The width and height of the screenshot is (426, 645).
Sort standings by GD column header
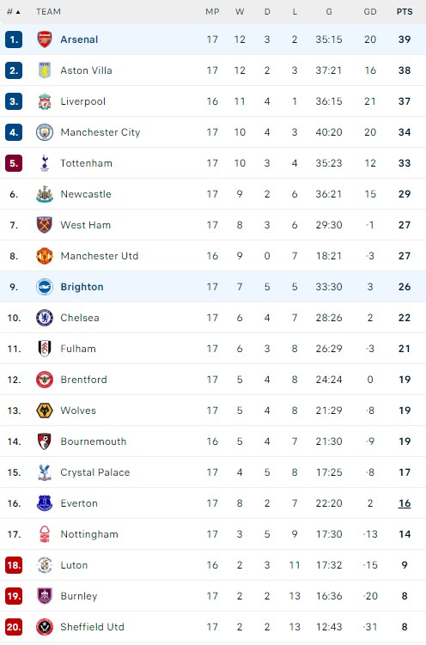point(370,12)
